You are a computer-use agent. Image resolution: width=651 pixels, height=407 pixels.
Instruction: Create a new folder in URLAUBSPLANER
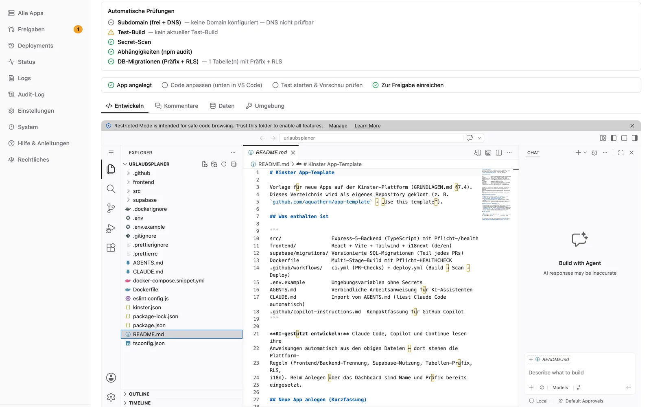tap(214, 164)
